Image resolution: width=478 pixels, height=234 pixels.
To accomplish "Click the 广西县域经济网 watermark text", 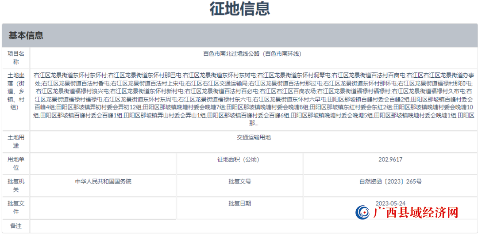I will coord(415,213).
